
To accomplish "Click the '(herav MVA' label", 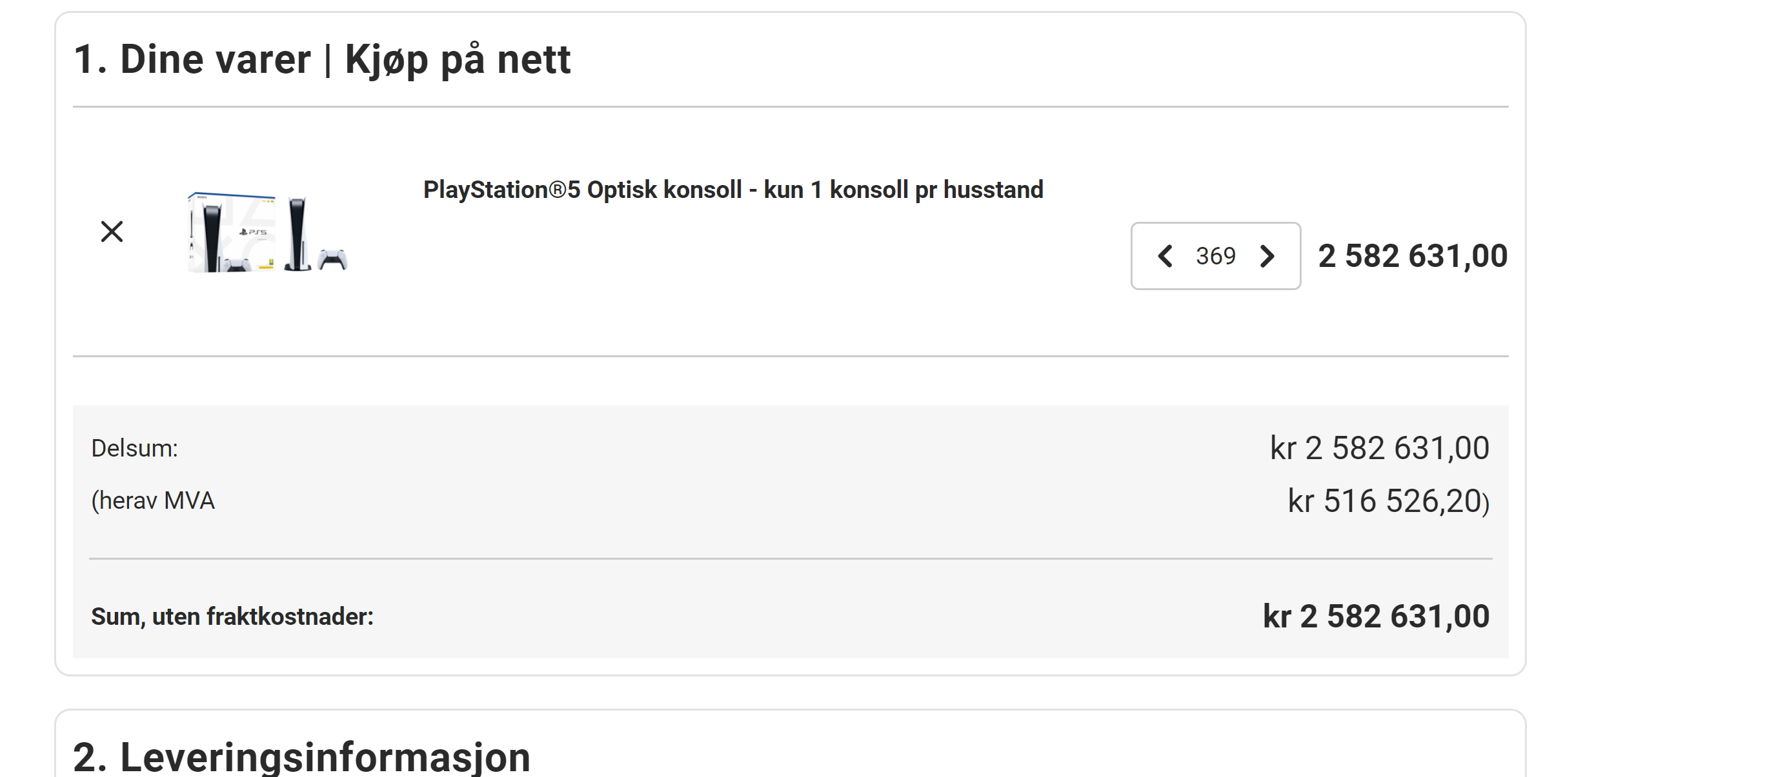I will (153, 501).
